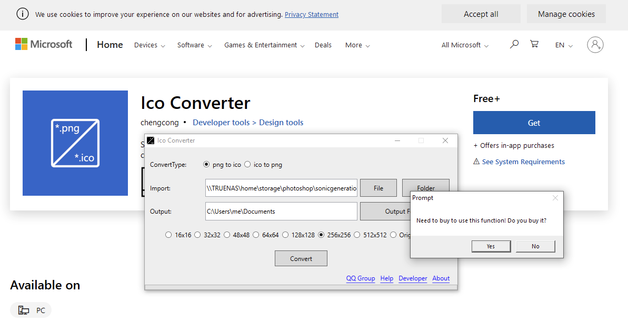Open the shopping cart icon

(534, 45)
